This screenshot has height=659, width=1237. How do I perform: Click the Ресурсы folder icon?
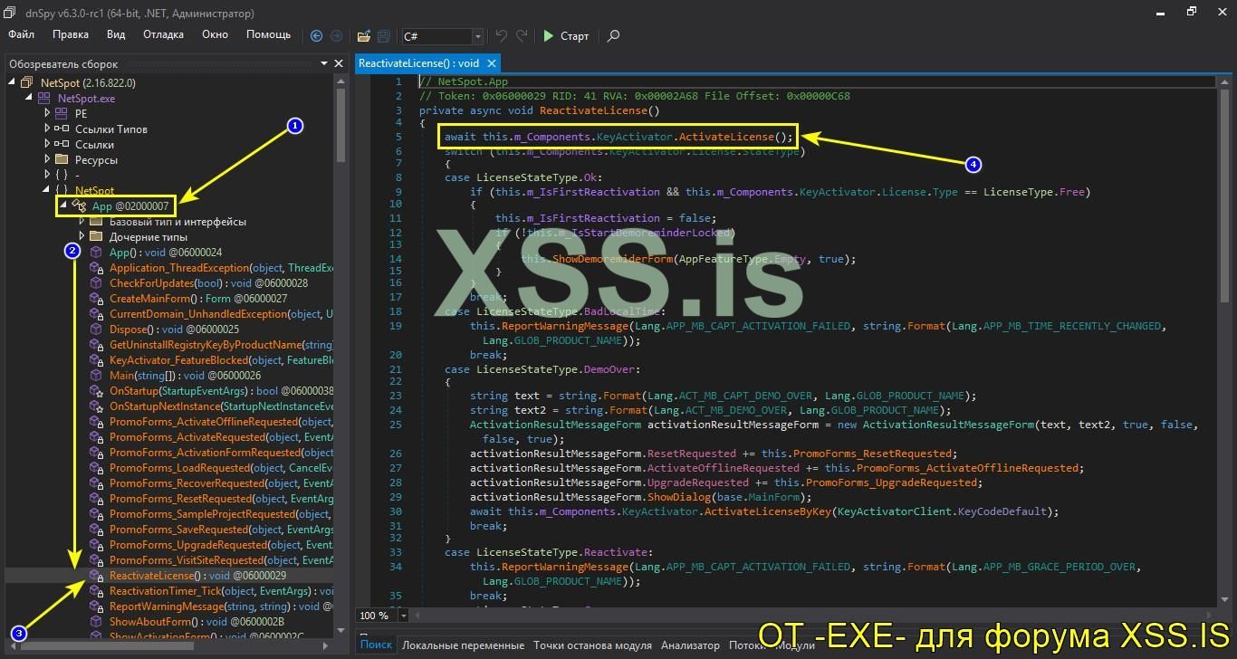coord(61,160)
